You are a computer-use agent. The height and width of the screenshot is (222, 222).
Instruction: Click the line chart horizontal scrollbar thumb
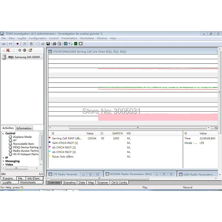(x=138, y=128)
